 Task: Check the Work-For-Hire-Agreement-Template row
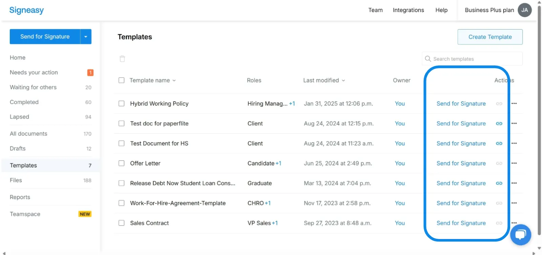(x=121, y=203)
